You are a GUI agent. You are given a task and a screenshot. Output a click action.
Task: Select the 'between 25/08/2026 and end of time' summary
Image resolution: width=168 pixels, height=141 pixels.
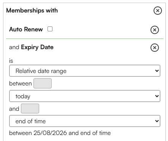(x=60, y=133)
